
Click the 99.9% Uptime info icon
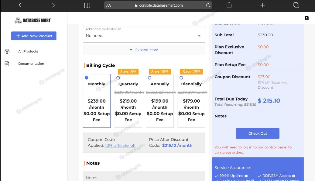pyautogui.click(x=246, y=176)
